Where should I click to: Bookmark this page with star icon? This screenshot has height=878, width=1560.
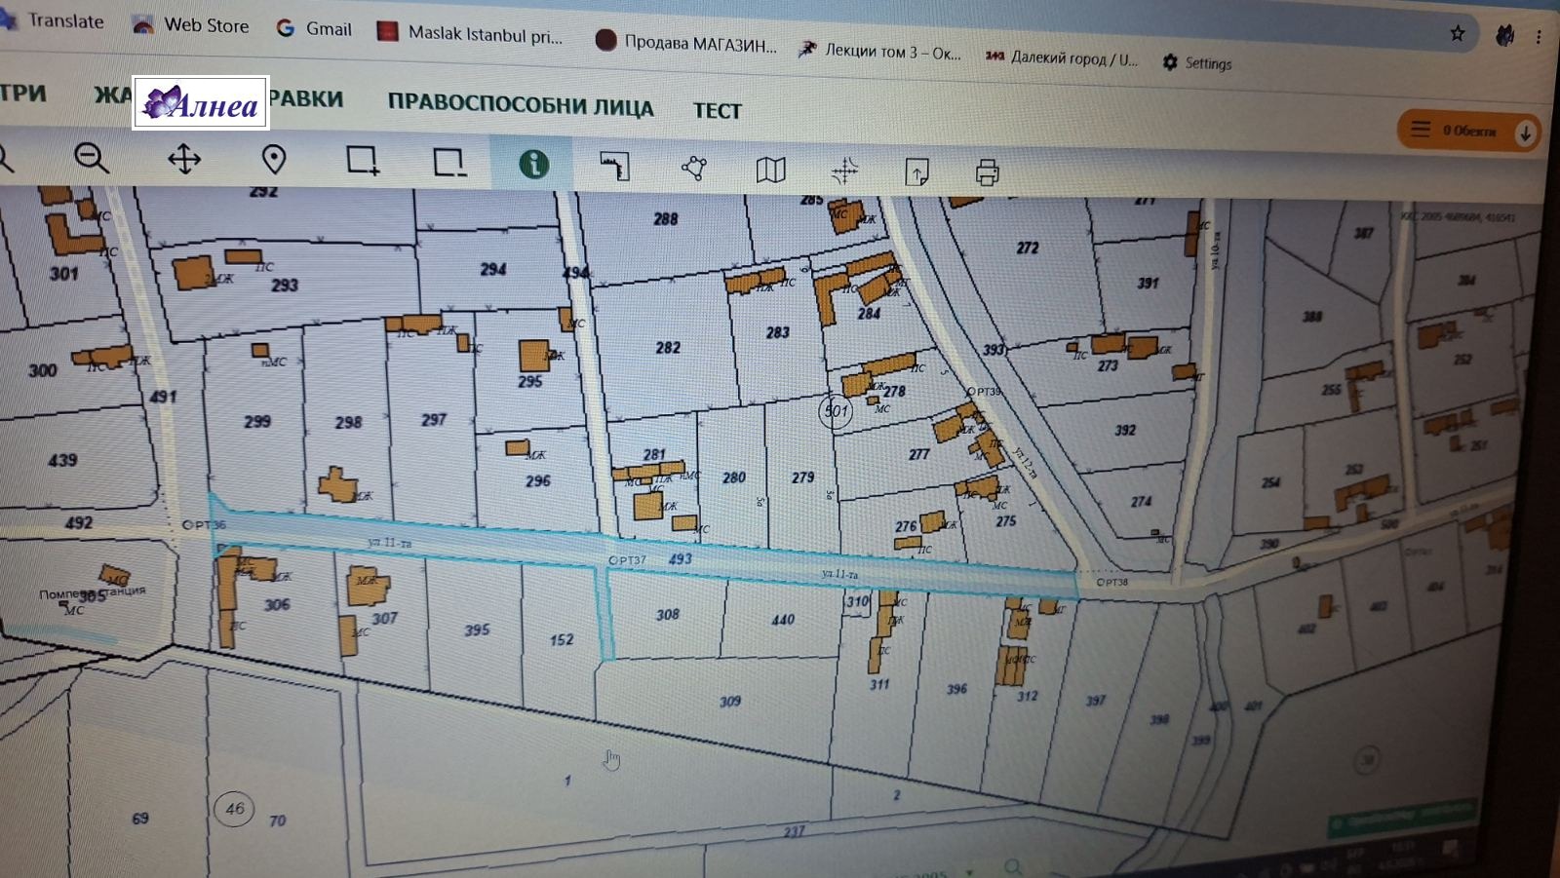1457,33
